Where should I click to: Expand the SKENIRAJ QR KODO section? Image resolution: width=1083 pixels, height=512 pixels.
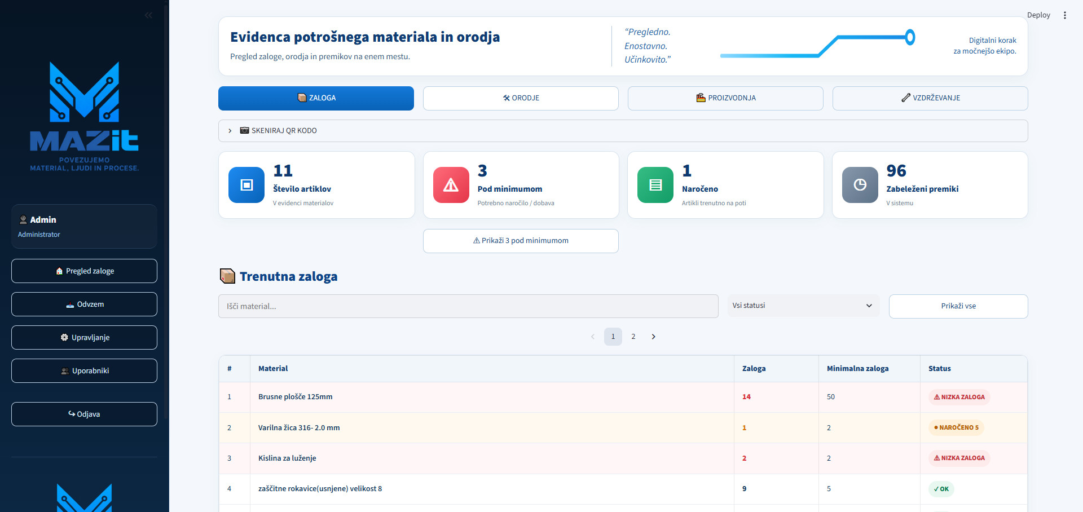point(623,130)
